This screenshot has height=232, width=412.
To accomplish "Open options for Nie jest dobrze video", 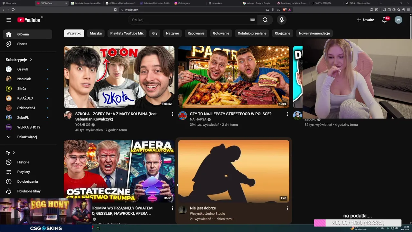I will point(287,208).
